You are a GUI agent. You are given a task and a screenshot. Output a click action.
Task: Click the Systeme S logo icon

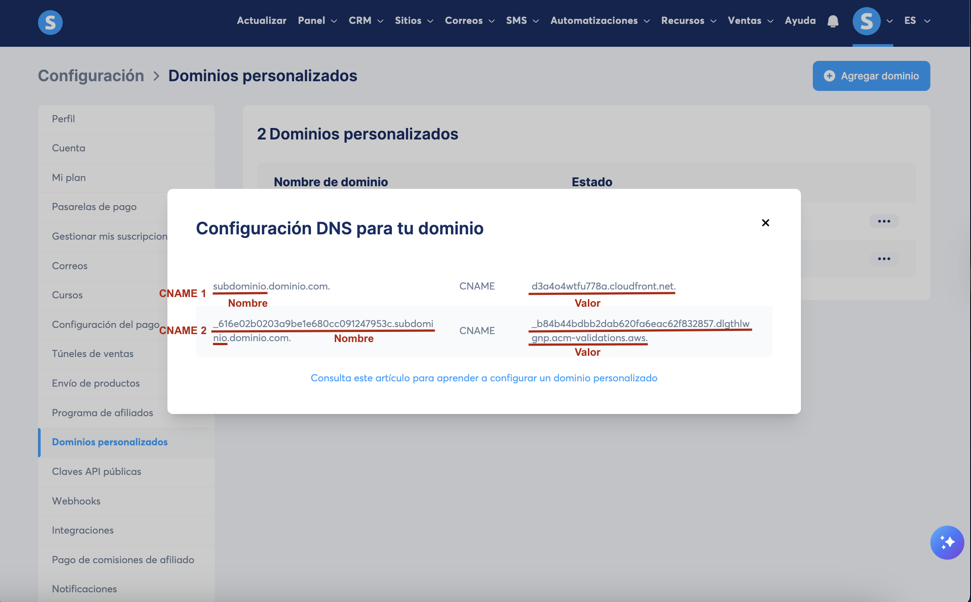(50, 22)
